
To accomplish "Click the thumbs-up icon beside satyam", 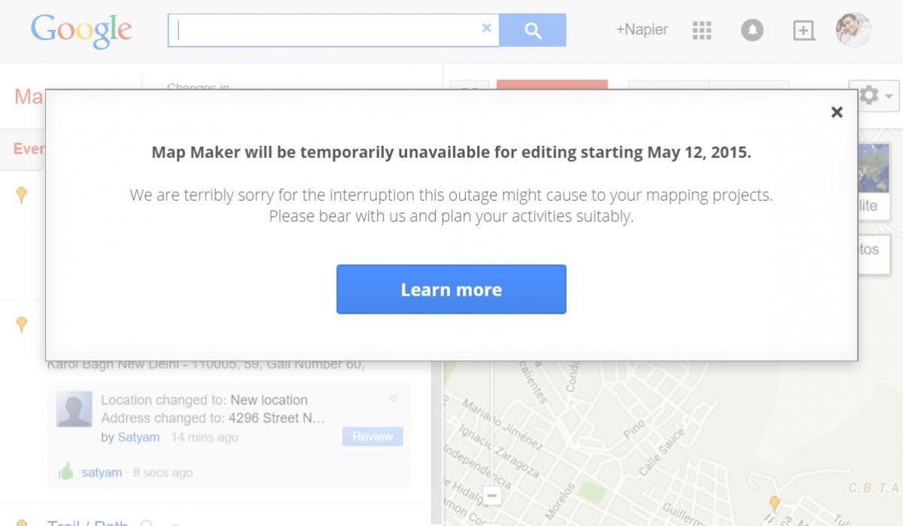I will [66, 472].
